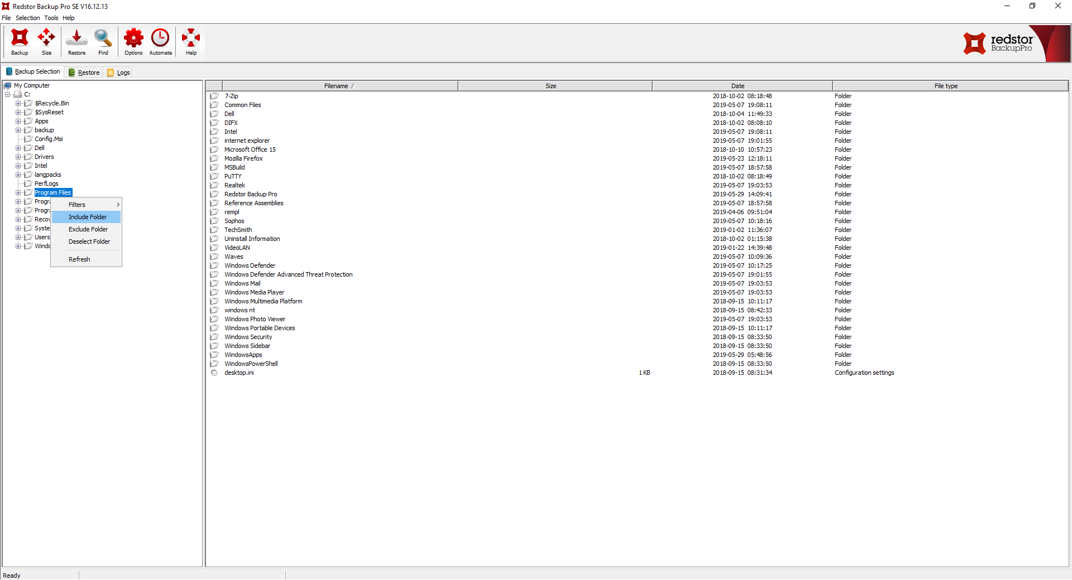This screenshot has height=580, width=1072.
Task: Click the folder icon beside VideoLAN
Action: (214, 248)
